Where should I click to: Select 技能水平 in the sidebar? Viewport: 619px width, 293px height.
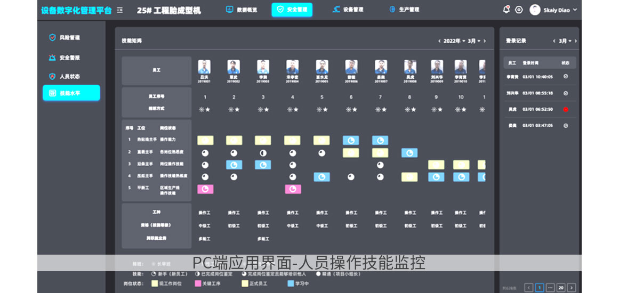click(x=71, y=93)
